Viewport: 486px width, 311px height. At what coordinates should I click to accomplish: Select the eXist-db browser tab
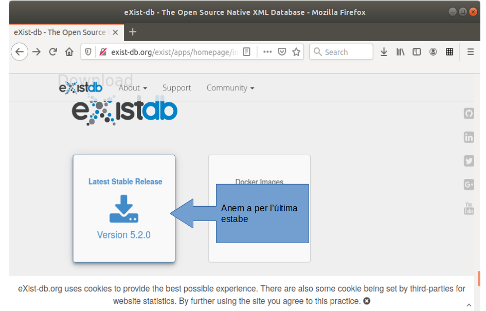66,32
